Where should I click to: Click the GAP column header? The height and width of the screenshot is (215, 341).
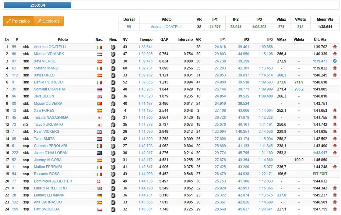[x=164, y=39]
